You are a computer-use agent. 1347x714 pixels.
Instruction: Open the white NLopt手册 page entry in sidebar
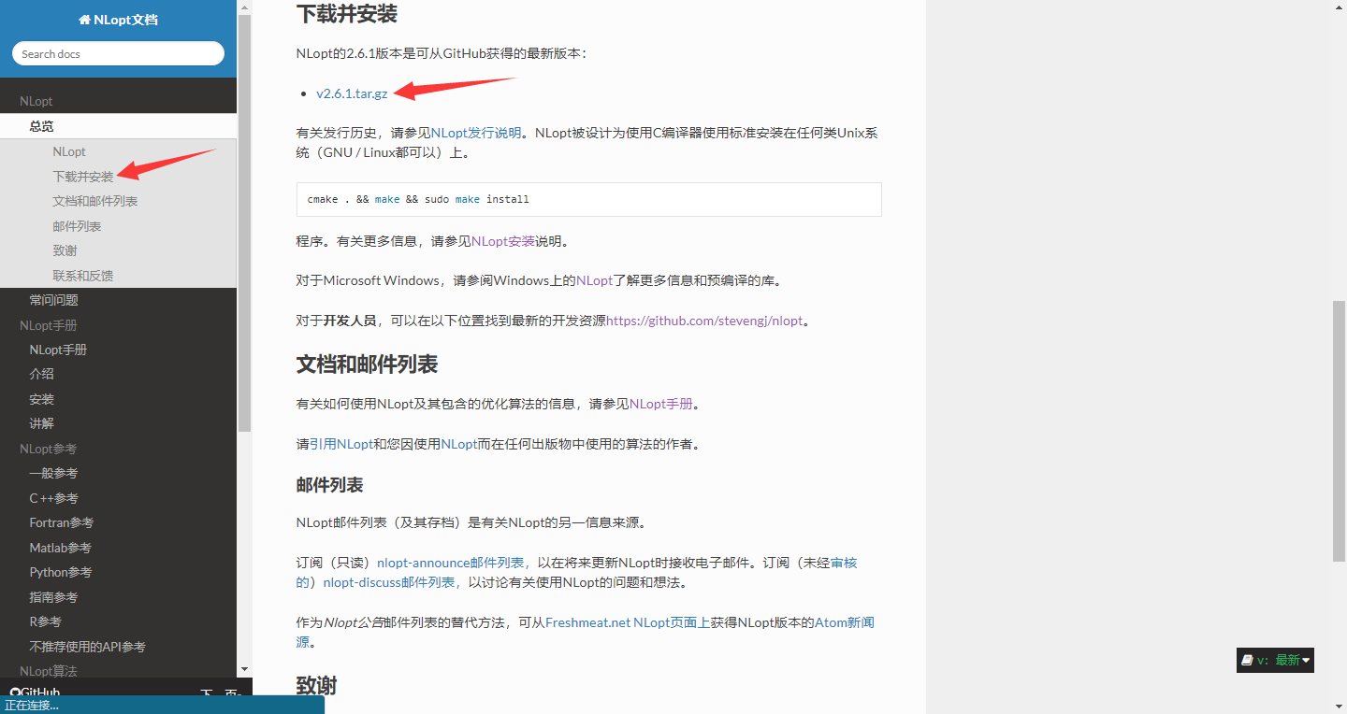pos(58,350)
